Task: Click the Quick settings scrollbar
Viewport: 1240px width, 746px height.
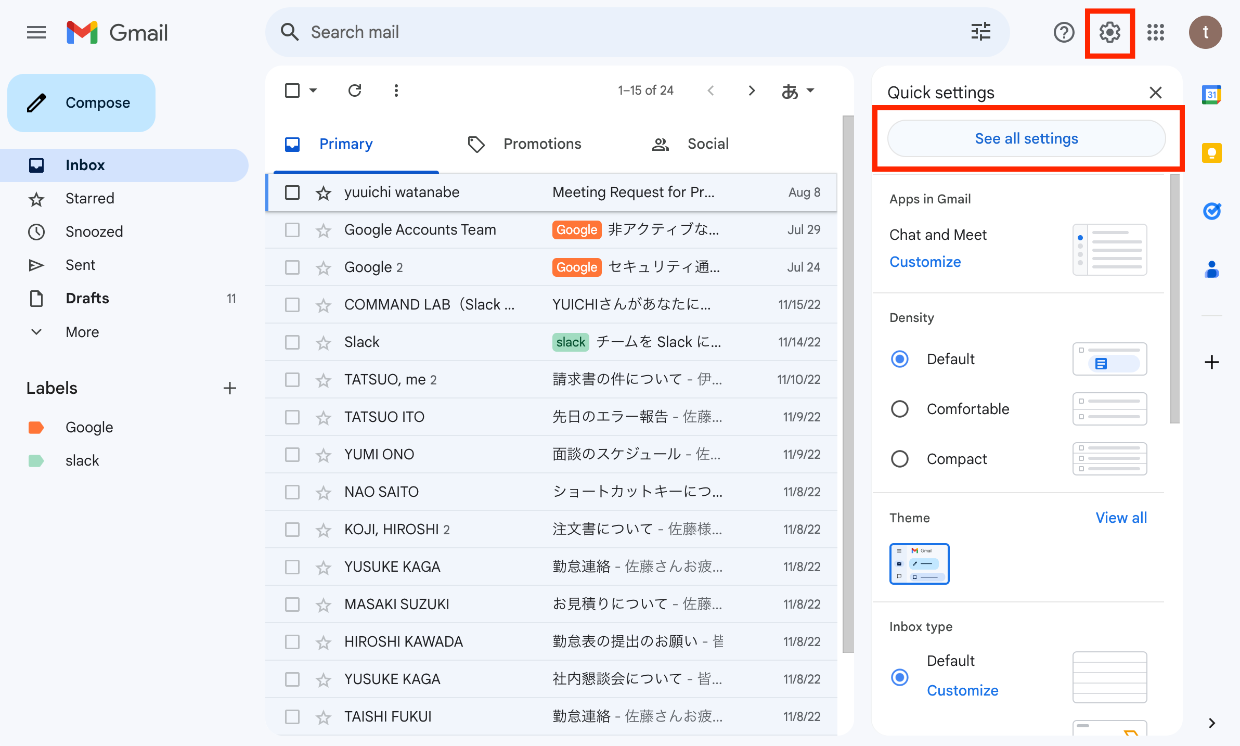Action: coord(1174,299)
